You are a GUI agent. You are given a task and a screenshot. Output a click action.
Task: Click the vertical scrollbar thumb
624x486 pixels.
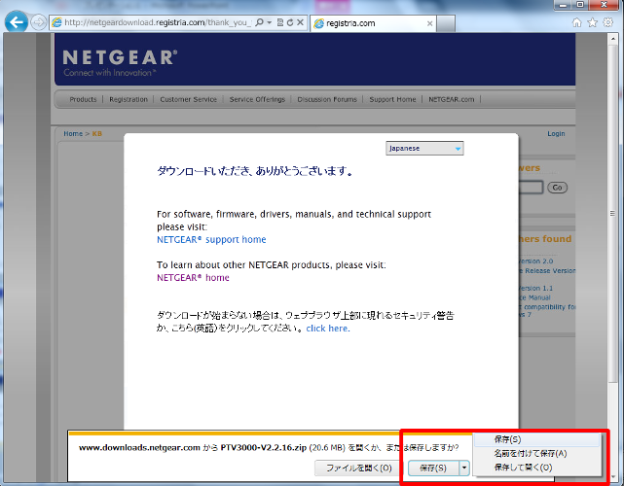(x=612, y=214)
